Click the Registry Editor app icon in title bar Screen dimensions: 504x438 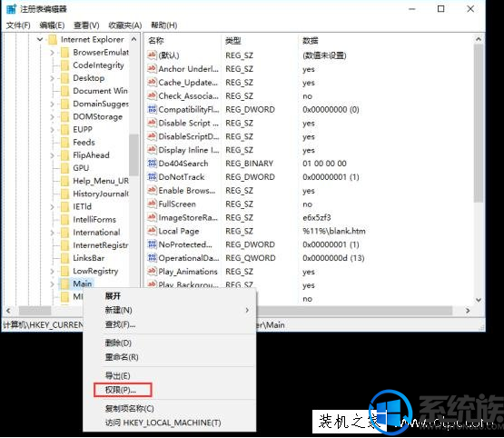click(11, 9)
